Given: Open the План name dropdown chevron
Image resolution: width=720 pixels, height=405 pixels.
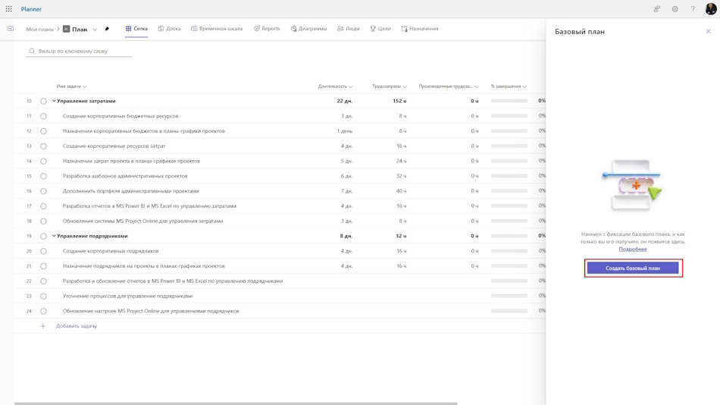Looking at the screenshot, I should click(x=95, y=30).
